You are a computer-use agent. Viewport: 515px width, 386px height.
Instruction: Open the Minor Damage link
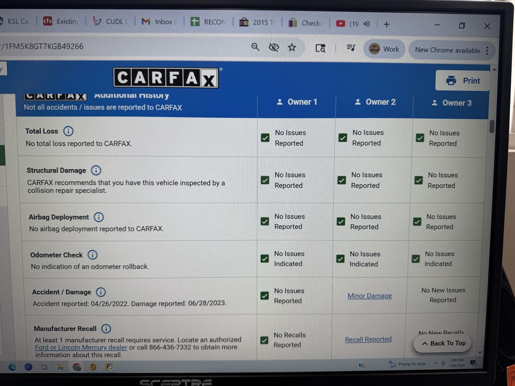[370, 296]
